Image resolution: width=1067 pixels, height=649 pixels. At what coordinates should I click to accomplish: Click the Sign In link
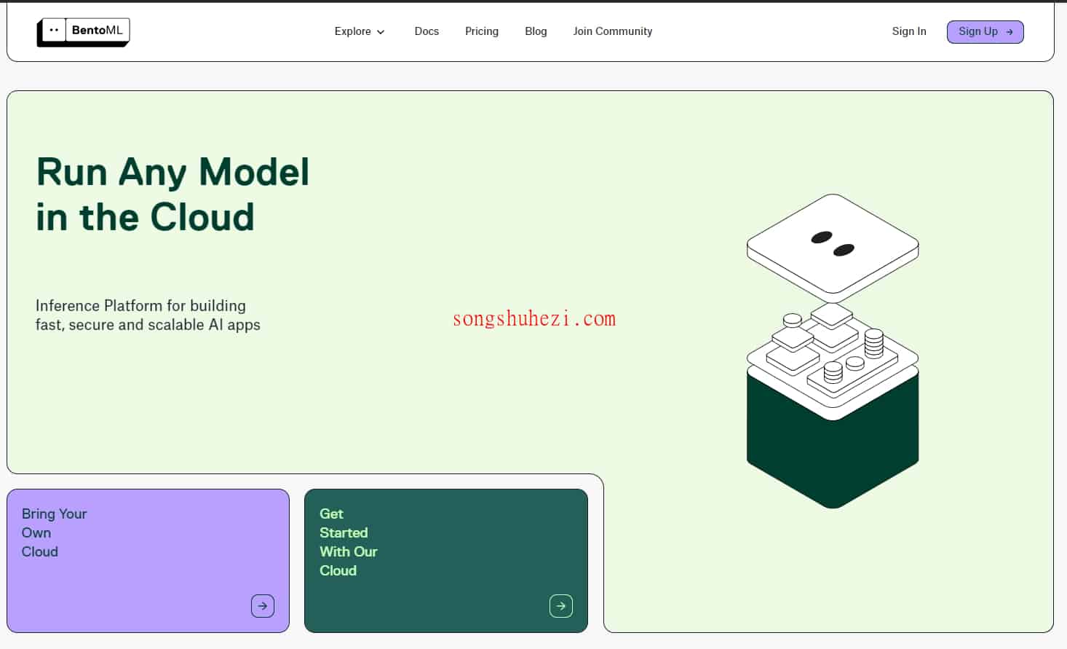click(x=909, y=31)
